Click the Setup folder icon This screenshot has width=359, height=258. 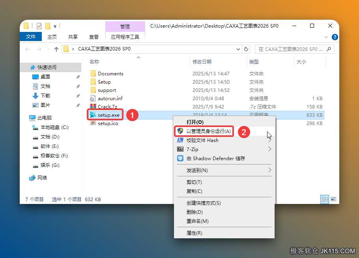(93, 82)
